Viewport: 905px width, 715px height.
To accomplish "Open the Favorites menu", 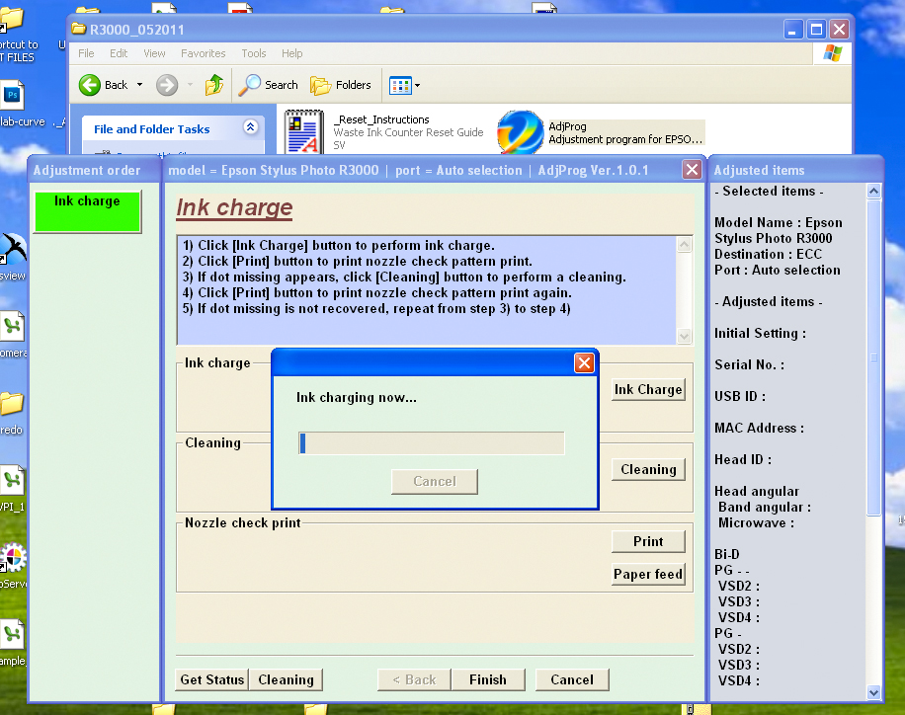I will point(203,53).
